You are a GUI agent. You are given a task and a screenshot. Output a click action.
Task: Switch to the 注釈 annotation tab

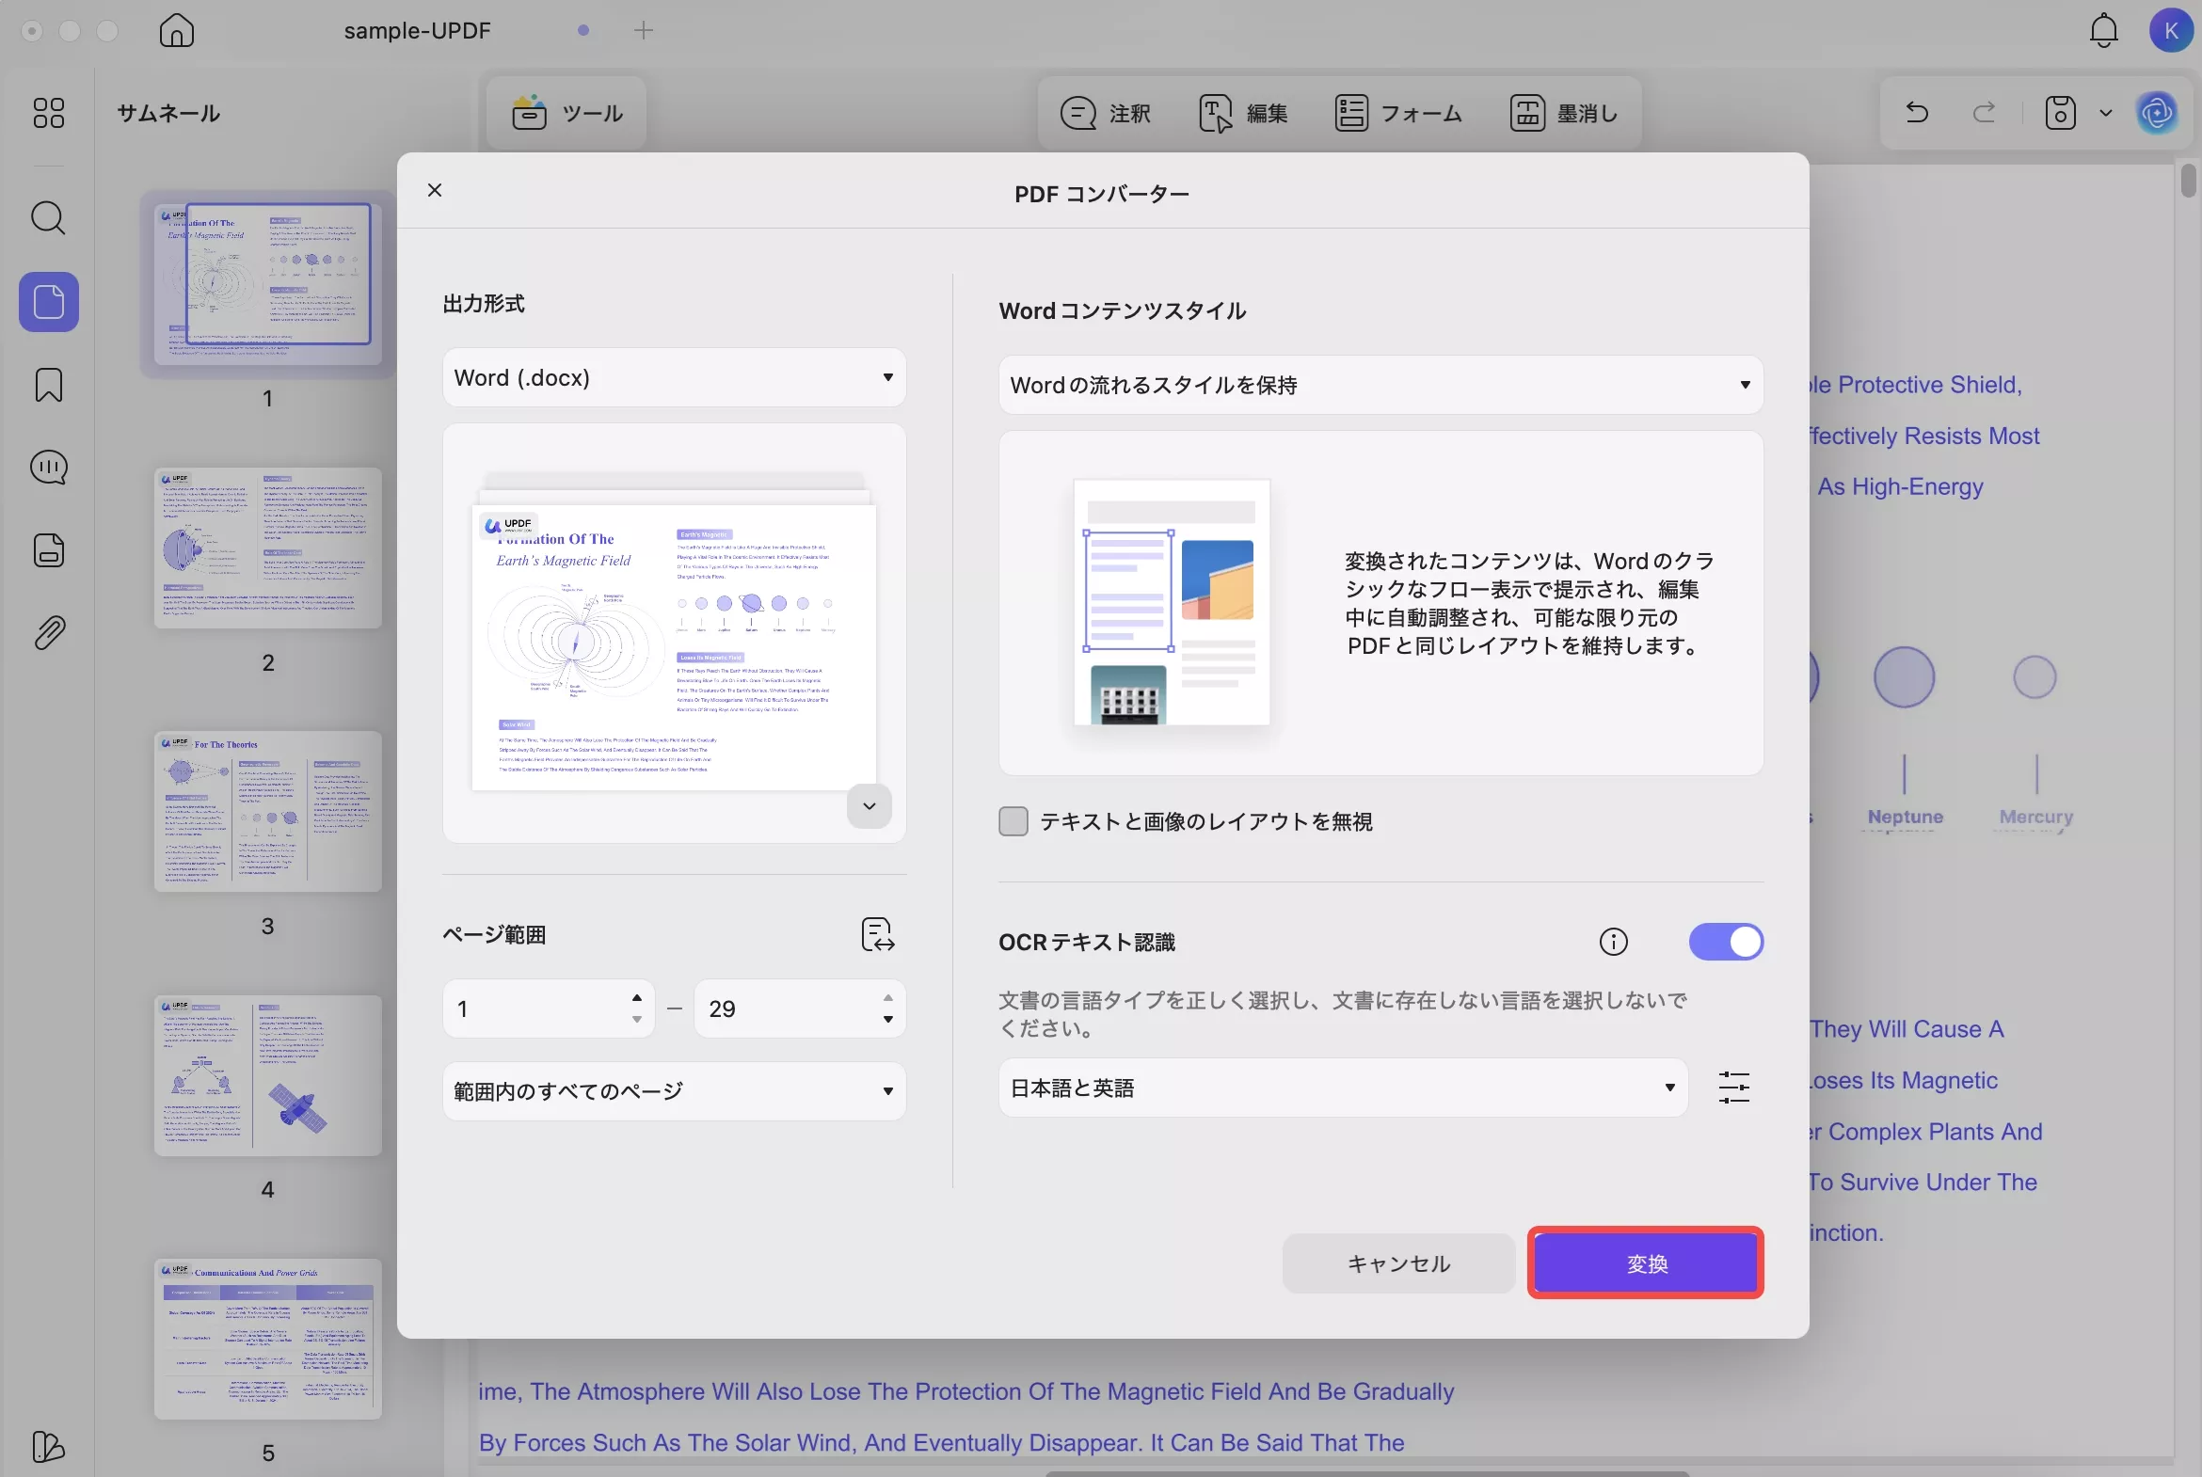pyautogui.click(x=1106, y=113)
